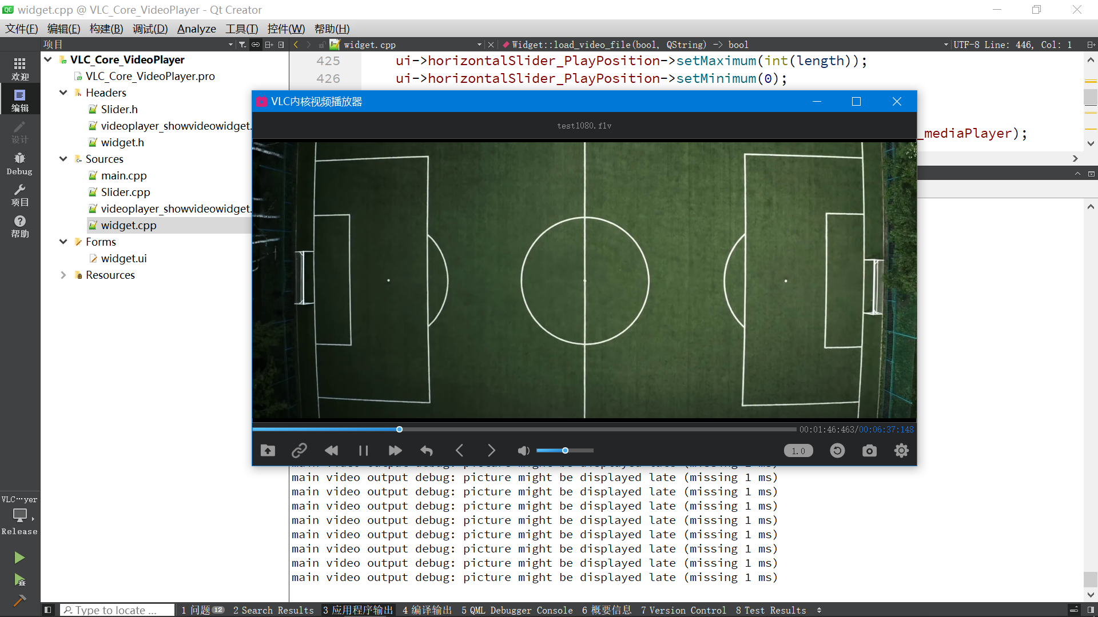
Task: Open network stream link icon
Action: coord(299,451)
